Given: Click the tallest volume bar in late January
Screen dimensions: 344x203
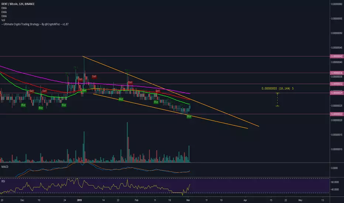Looking at the screenshot, I should [127, 142].
